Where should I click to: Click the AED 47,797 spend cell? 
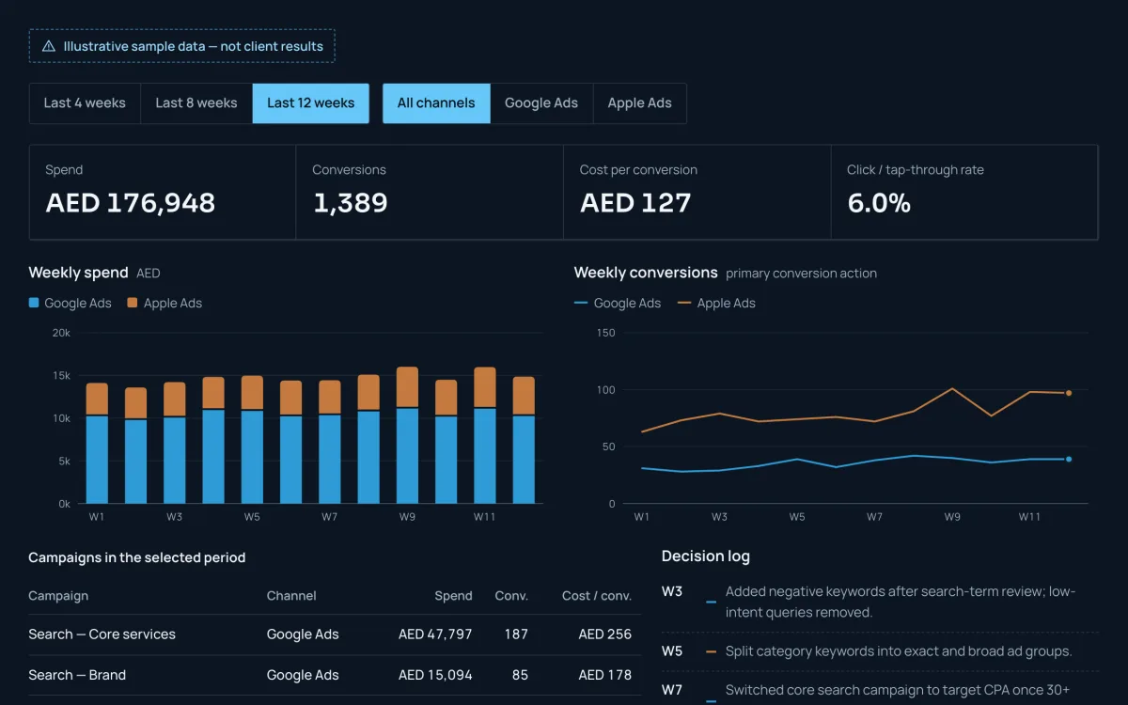click(x=435, y=634)
